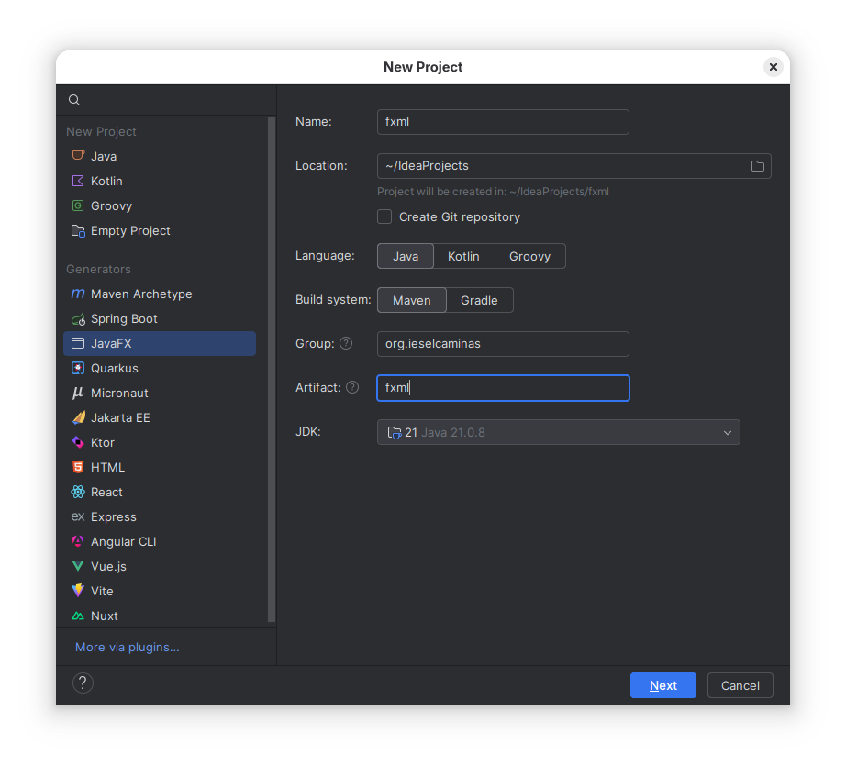The height and width of the screenshot is (766, 846).
Task: Click the React generator icon
Action: (78, 493)
